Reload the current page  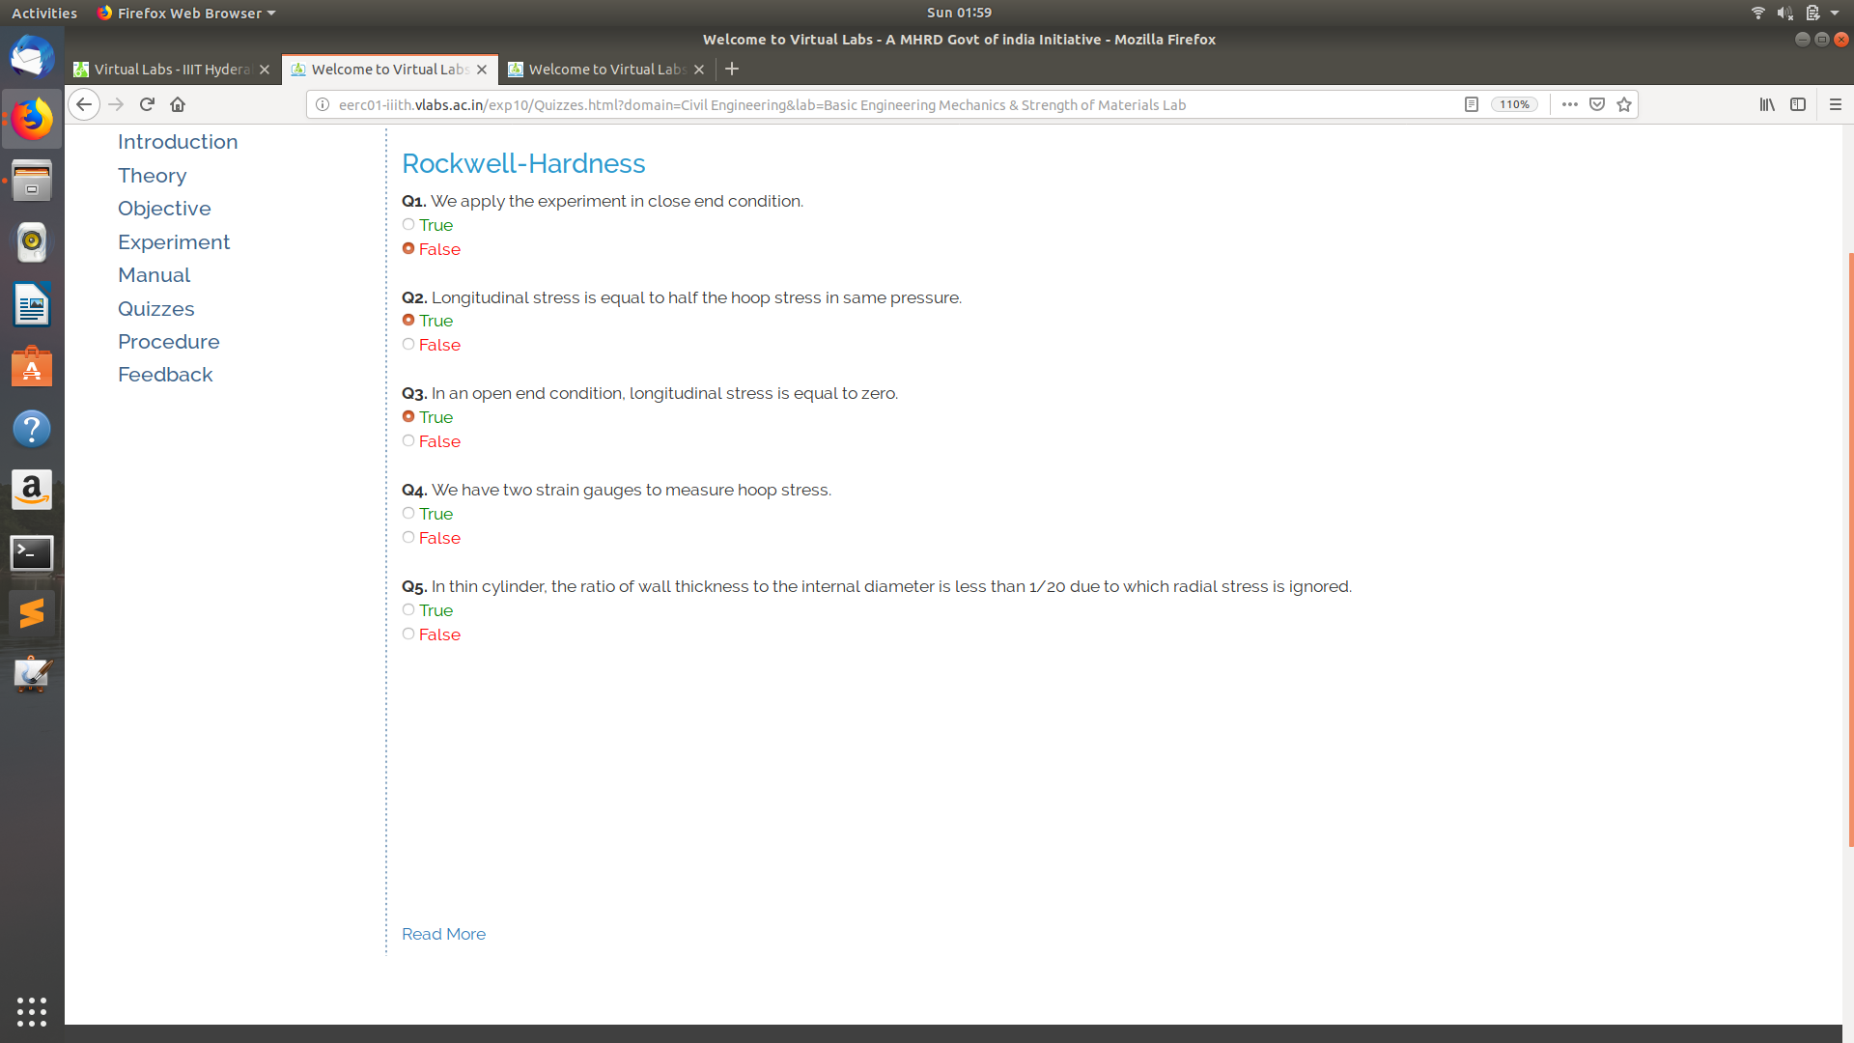147,104
